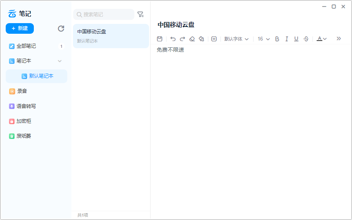Toggle bold formatting
The image size is (352, 220).
pyautogui.click(x=277, y=39)
